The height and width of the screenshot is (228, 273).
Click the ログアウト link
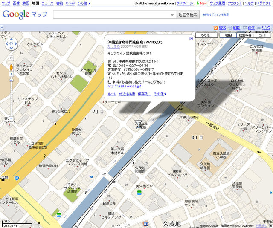coord(264,3)
